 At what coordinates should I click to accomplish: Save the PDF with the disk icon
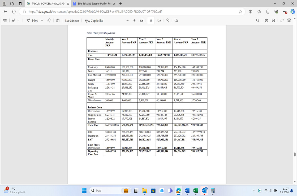pyautogui.click(x=273, y=20)
